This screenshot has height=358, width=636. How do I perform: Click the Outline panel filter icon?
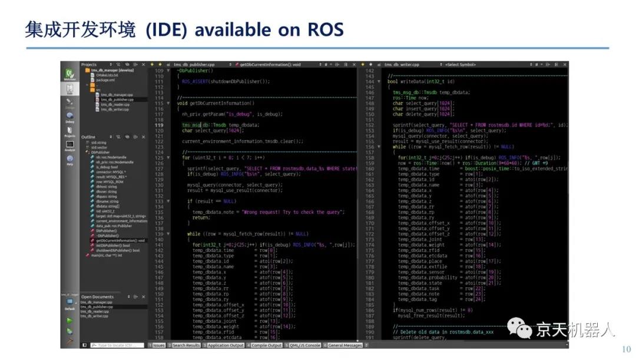118,137
